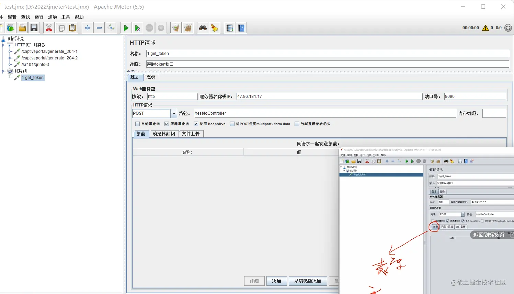Click the Paste clipboard icon

tap(72, 28)
